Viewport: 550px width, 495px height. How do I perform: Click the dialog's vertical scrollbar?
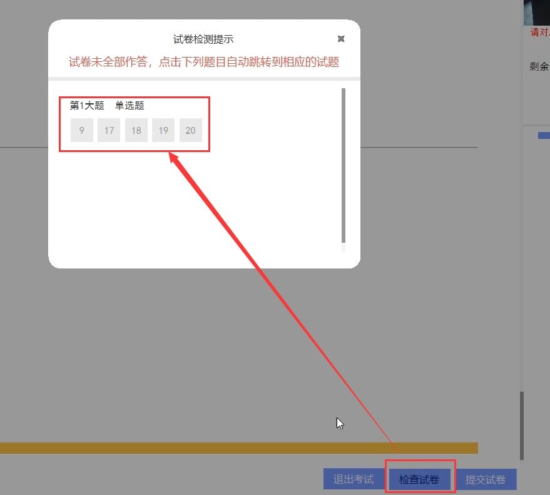pos(344,166)
